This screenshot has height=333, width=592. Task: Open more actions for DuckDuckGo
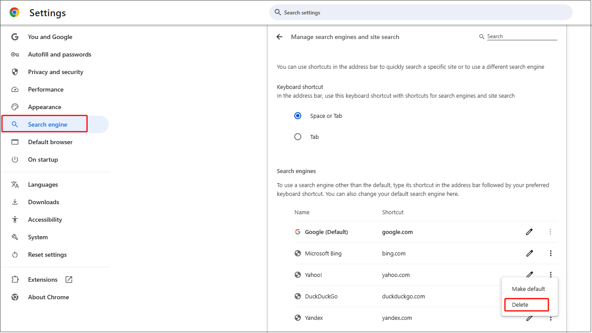[550, 296]
